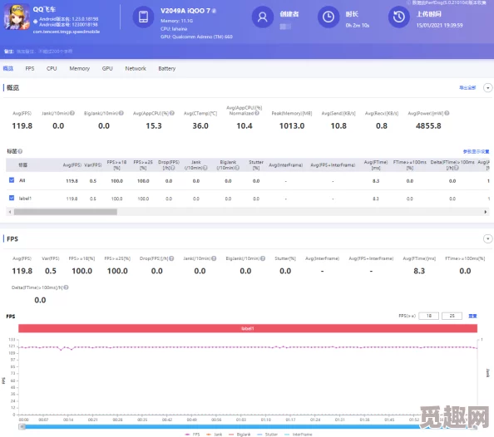Collapse the FPS section chevron
This screenshot has height=437, width=494.
(x=487, y=238)
